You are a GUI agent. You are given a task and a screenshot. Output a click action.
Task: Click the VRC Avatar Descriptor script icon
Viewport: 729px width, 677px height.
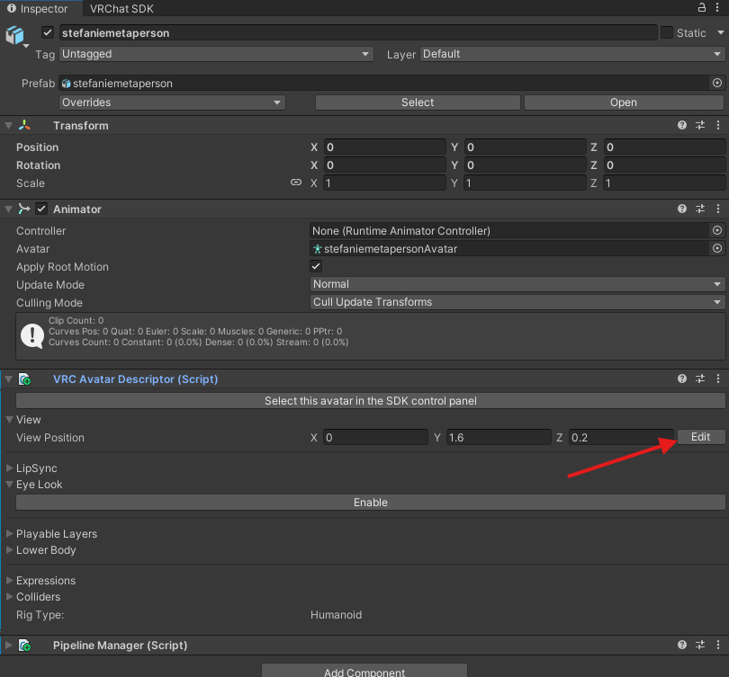[x=25, y=379]
